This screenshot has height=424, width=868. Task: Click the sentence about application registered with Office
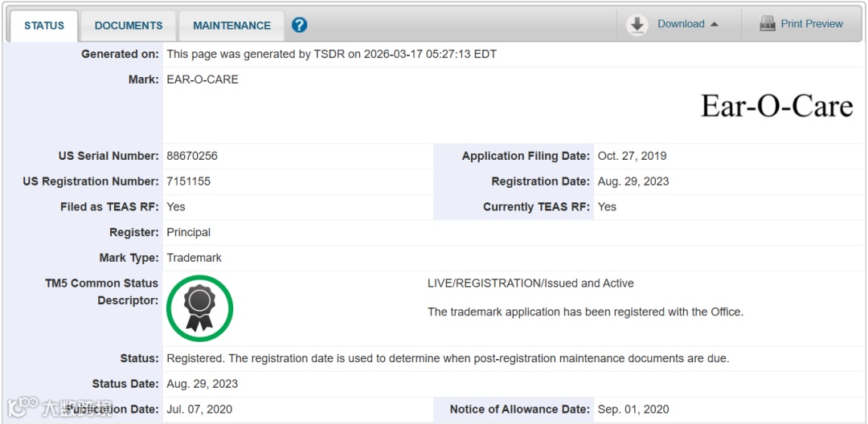(x=586, y=312)
